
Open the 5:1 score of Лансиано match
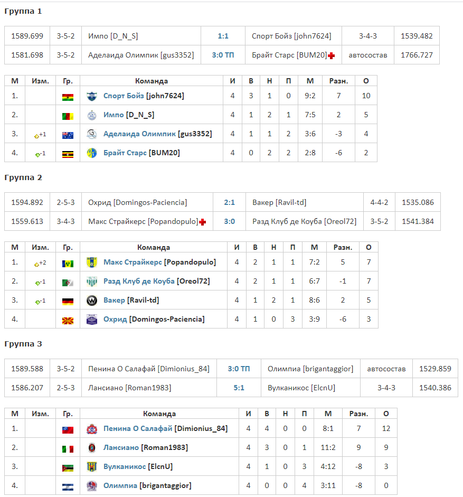tap(239, 388)
